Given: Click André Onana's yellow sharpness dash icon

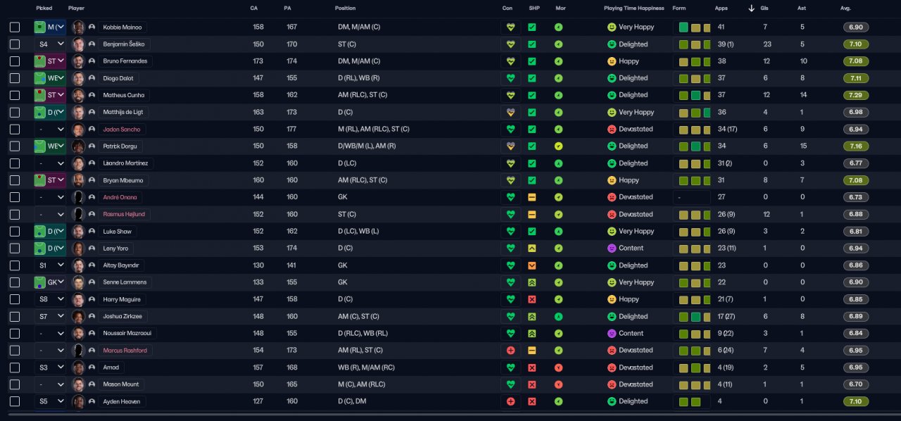Looking at the screenshot, I should point(532,197).
